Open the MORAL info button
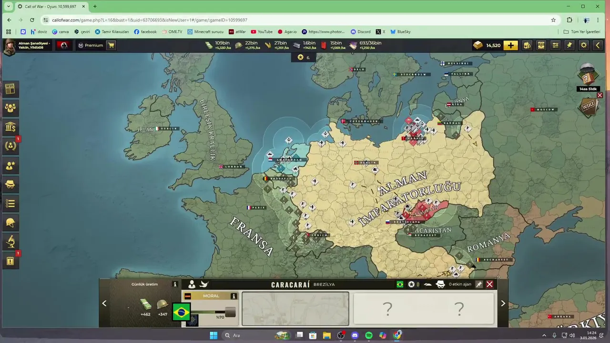This screenshot has height=343, width=610. [x=234, y=296]
